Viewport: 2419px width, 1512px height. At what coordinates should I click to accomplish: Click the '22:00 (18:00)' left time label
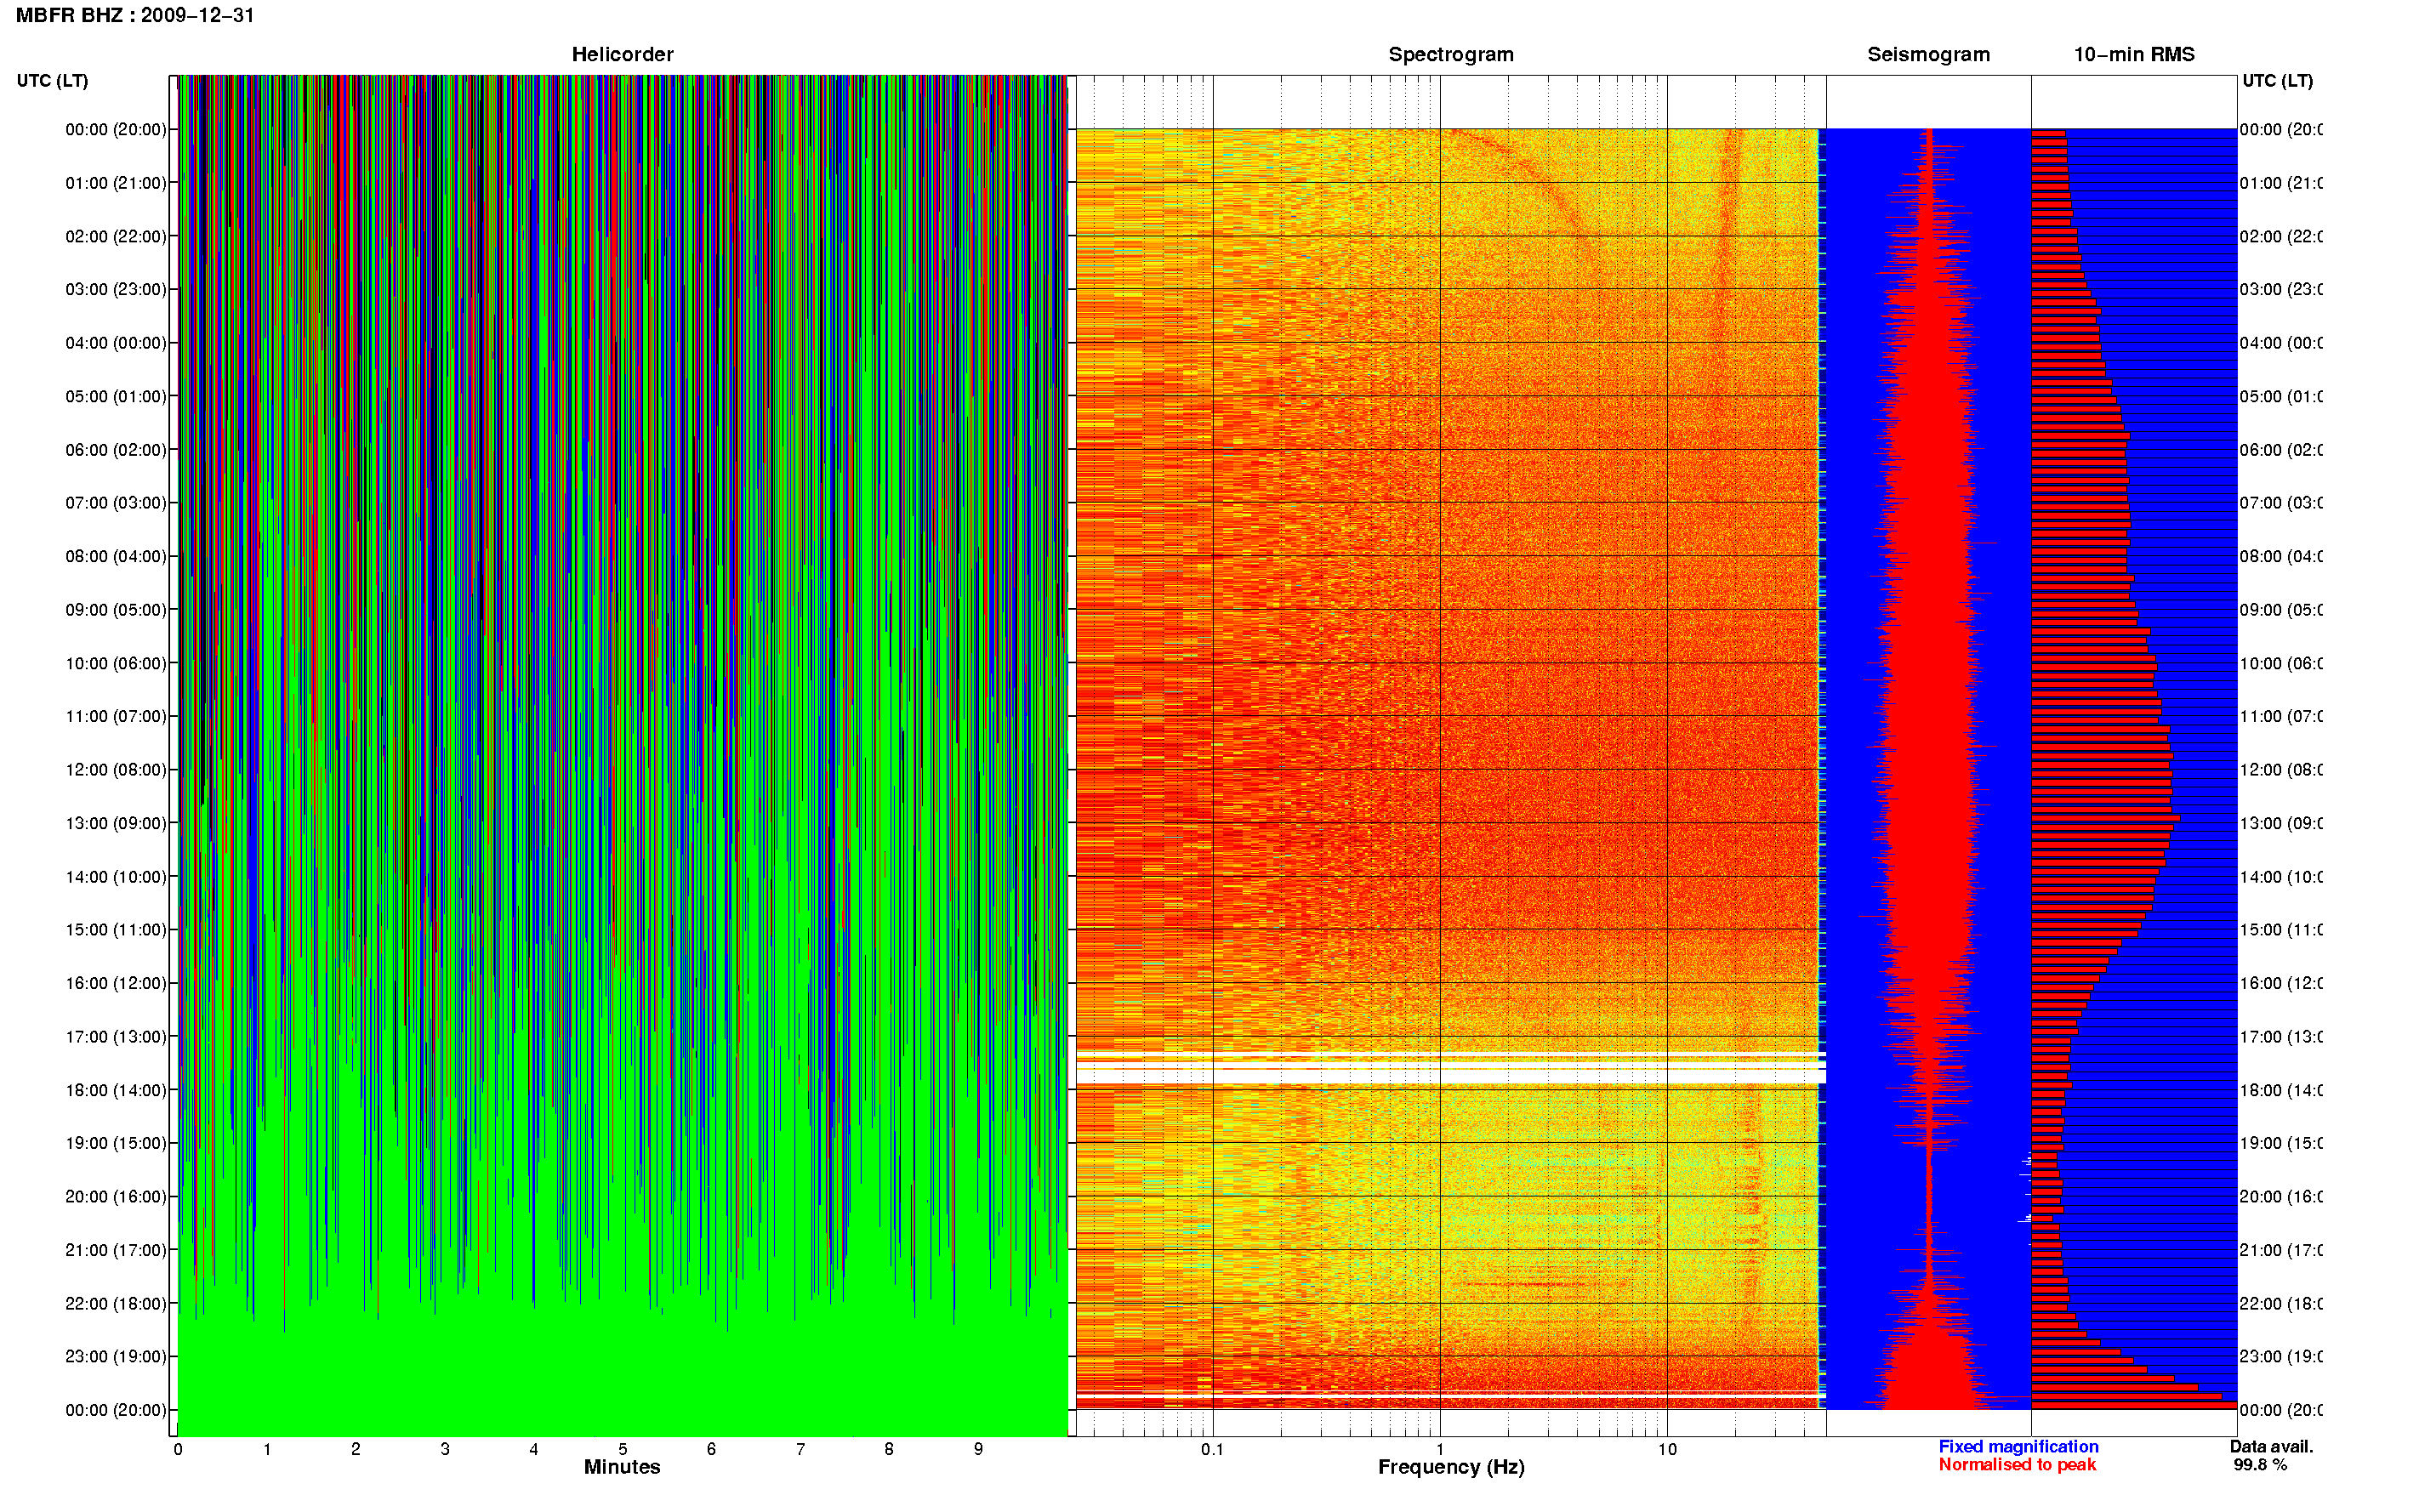pyautogui.click(x=116, y=1303)
